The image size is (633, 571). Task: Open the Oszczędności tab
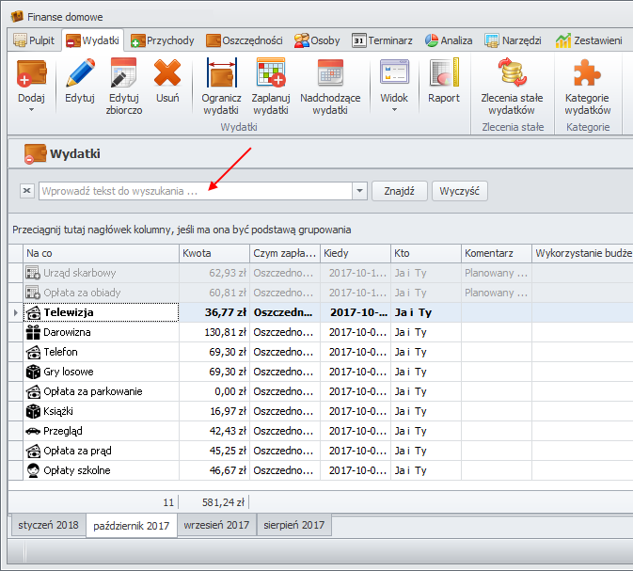[x=245, y=40]
